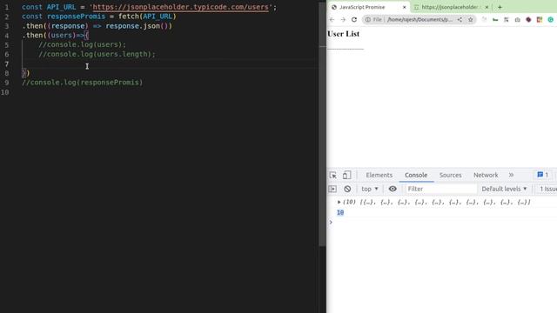Image resolution: width=557 pixels, height=313 pixels.
Task: Activate the inspect element picker
Action: tap(332, 176)
